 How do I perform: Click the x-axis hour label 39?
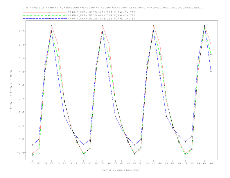(115, 163)
